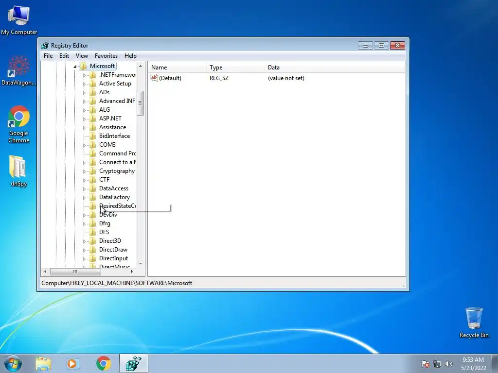The image size is (498, 373).
Task: Click the Cryptography key folder icon
Action: point(93,171)
